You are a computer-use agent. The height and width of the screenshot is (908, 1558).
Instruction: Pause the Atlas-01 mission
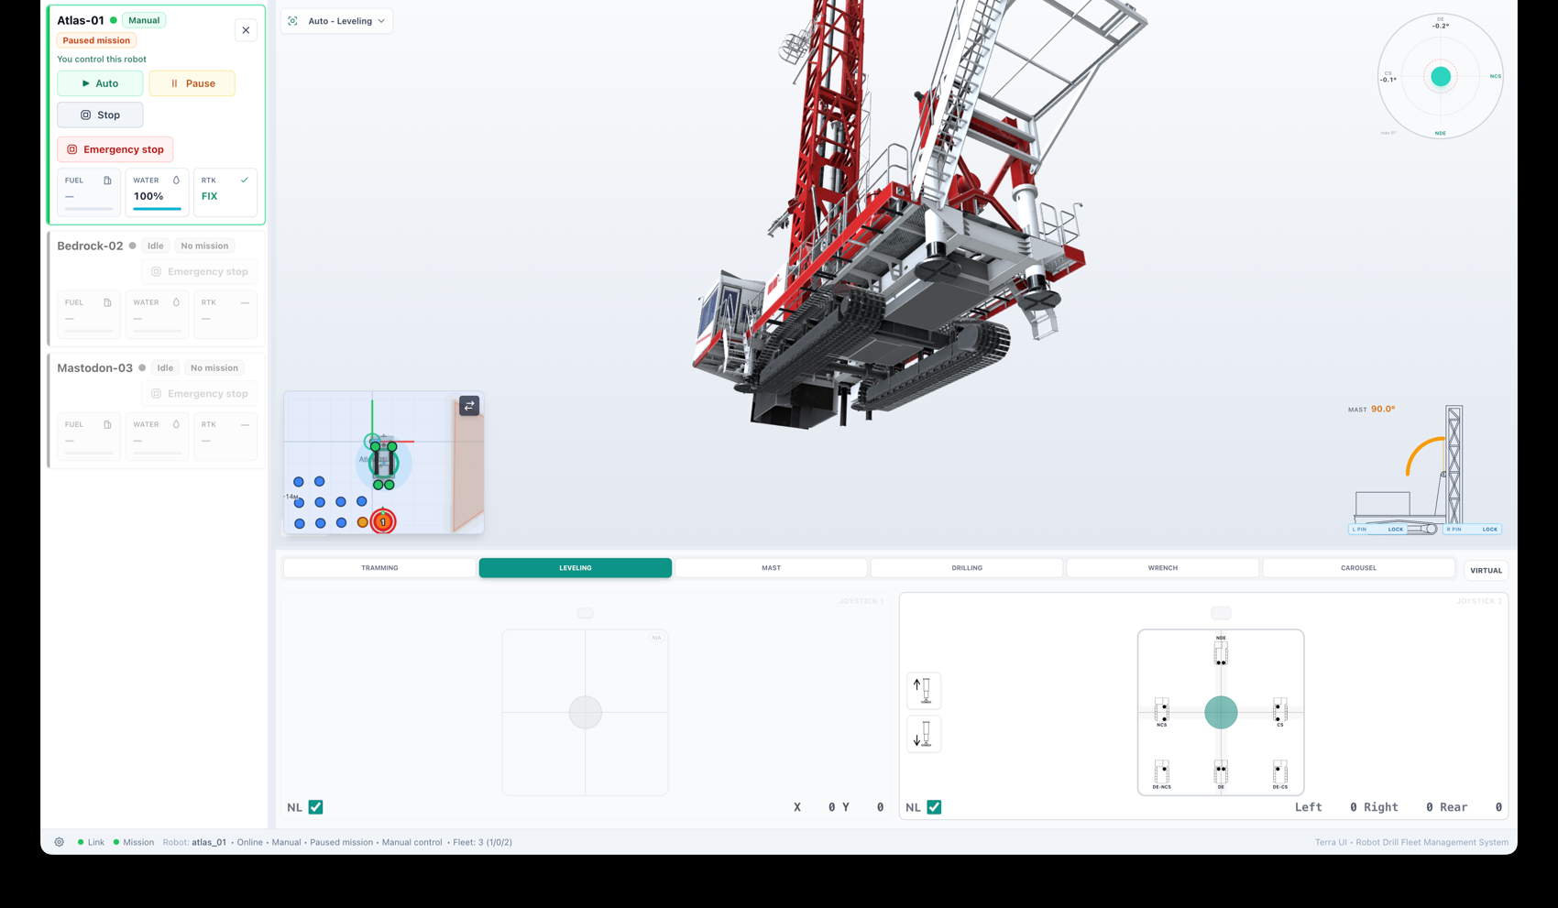point(192,83)
